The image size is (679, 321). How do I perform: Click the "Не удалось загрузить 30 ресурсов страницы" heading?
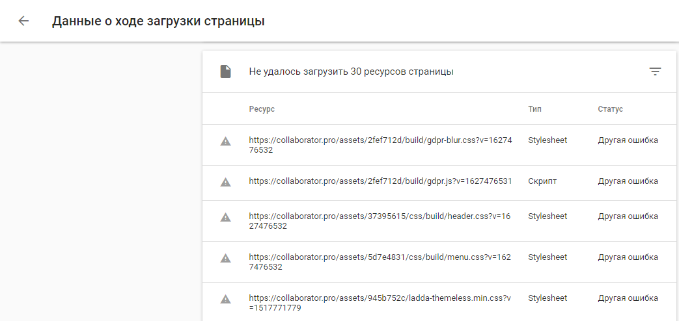(x=351, y=71)
